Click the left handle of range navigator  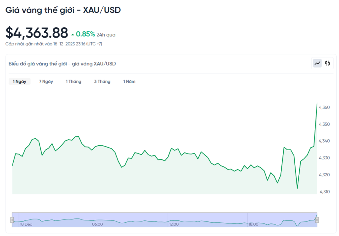coord(12,220)
